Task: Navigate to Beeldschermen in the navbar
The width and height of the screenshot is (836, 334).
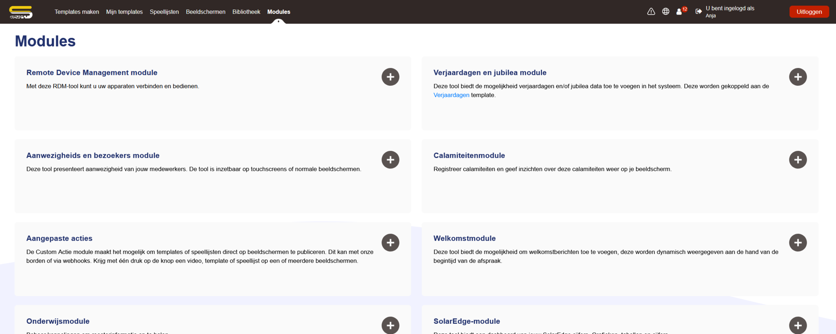Action: point(205,12)
